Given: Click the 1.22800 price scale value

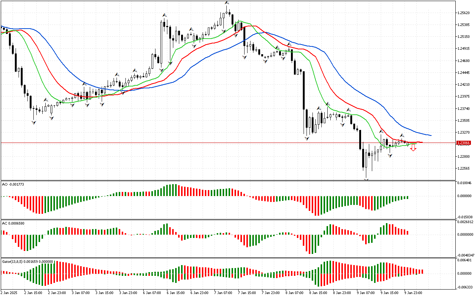Looking at the screenshot, I should tap(464, 156).
